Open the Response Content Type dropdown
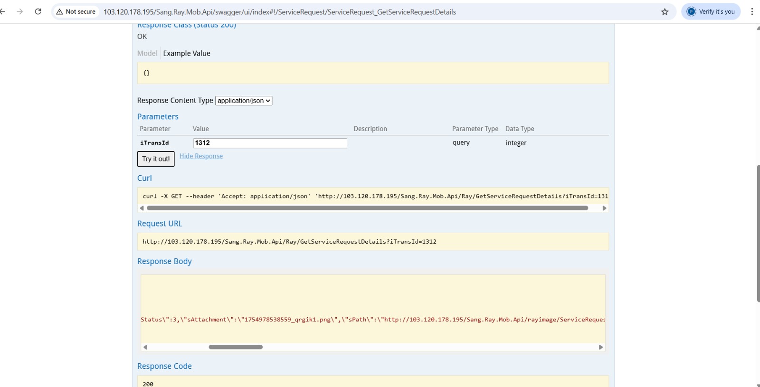The height and width of the screenshot is (387, 760). click(244, 101)
